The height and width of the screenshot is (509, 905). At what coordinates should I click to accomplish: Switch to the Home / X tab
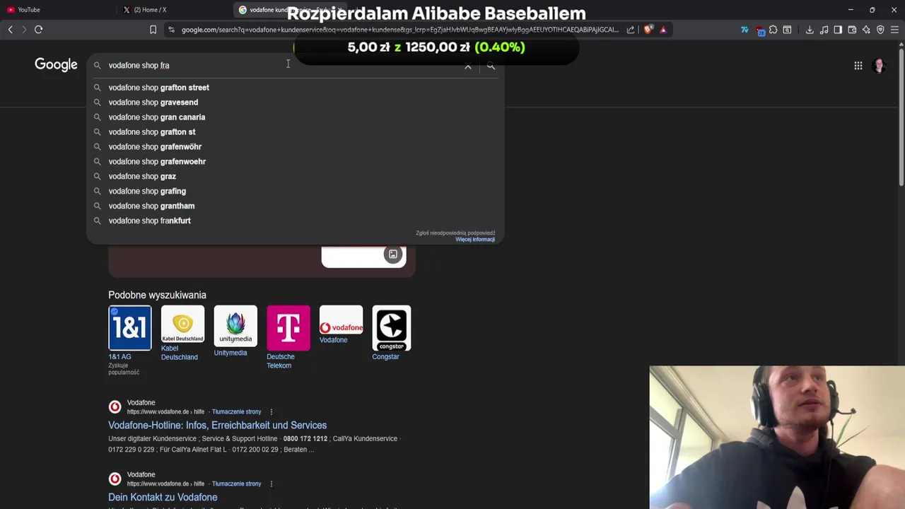(173, 10)
